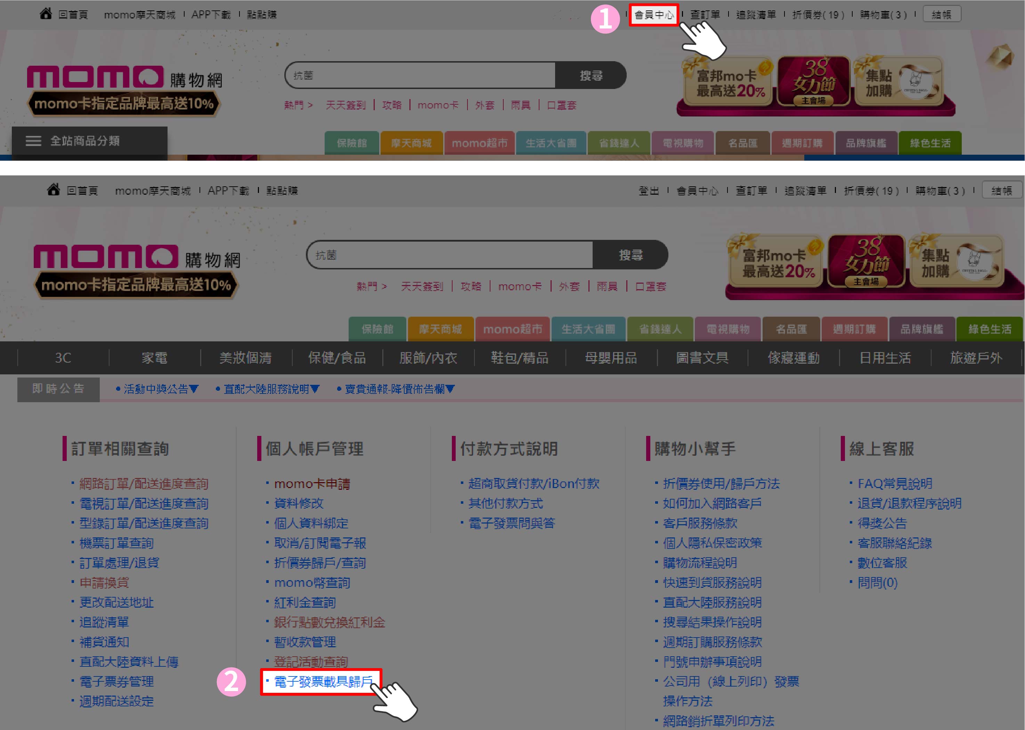The width and height of the screenshot is (1025, 730).
Task: Click the momo 購物網 logo in the lower page
Action: 137,257
